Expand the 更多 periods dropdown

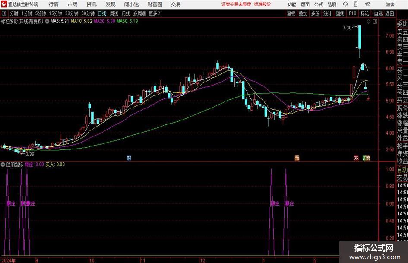pyautogui.click(x=155, y=13)
